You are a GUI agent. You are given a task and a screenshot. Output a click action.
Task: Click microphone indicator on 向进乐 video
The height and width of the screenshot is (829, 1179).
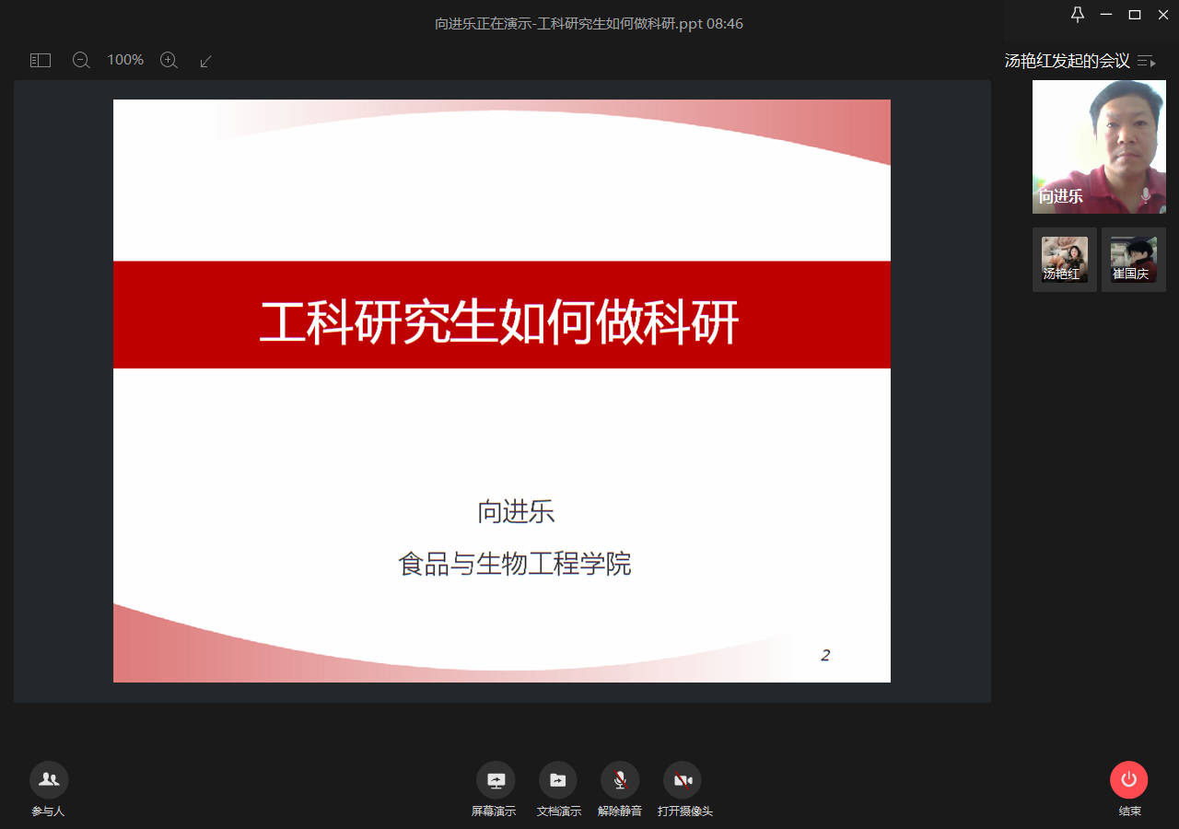[x=1146, y=195]
